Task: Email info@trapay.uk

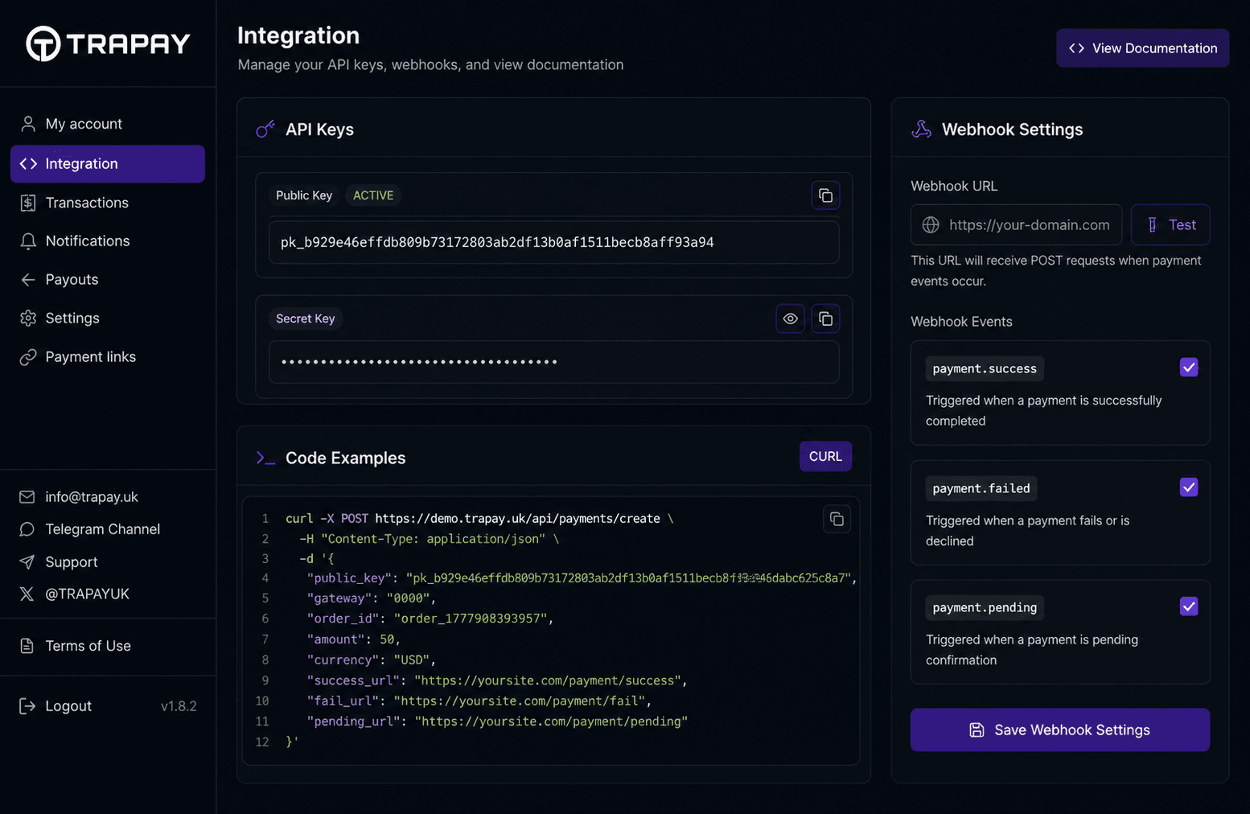Action: [79, 497]
